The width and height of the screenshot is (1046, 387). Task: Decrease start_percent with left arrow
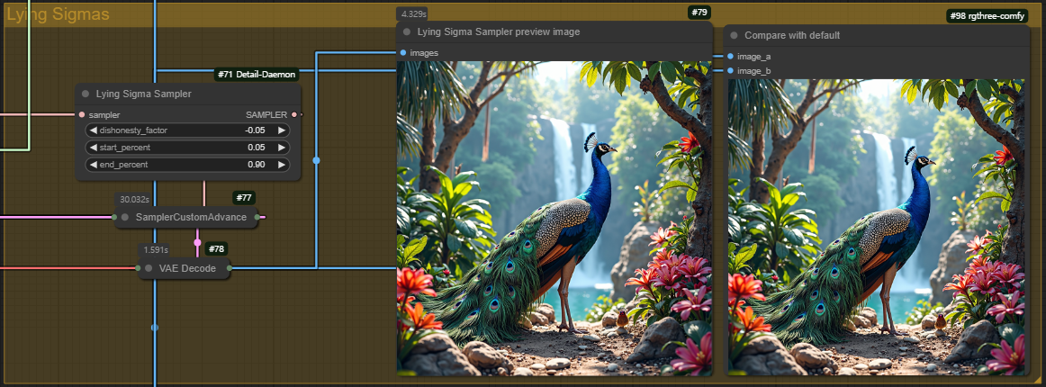tap(93, 148)
